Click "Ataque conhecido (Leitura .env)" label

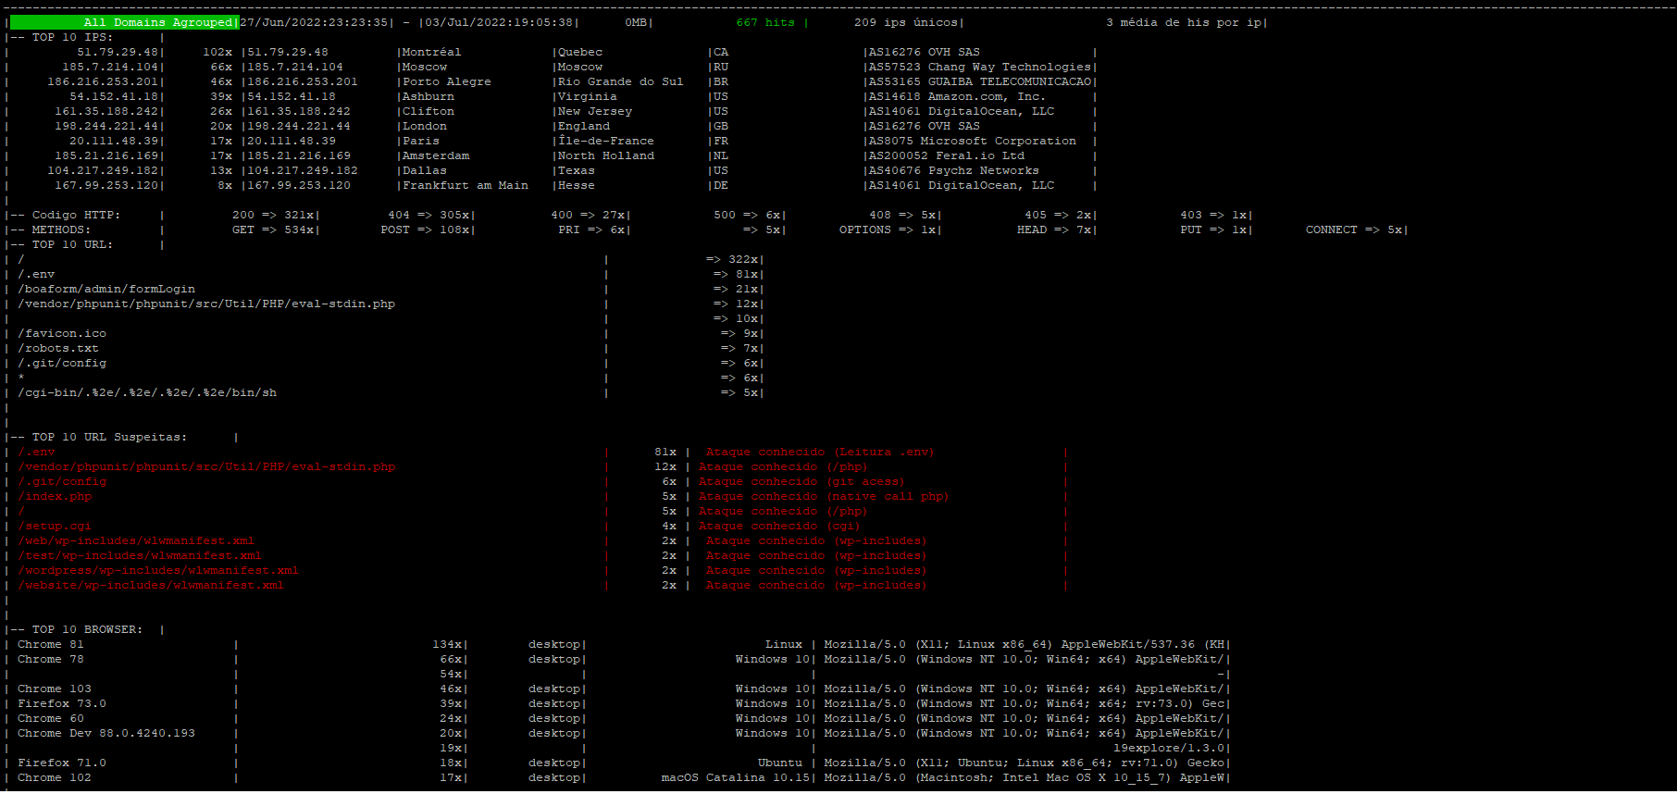tap(820, 452)
